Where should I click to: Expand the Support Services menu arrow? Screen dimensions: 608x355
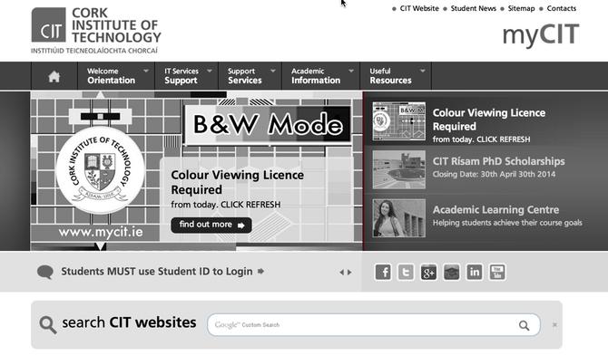(x=273, y=71)
